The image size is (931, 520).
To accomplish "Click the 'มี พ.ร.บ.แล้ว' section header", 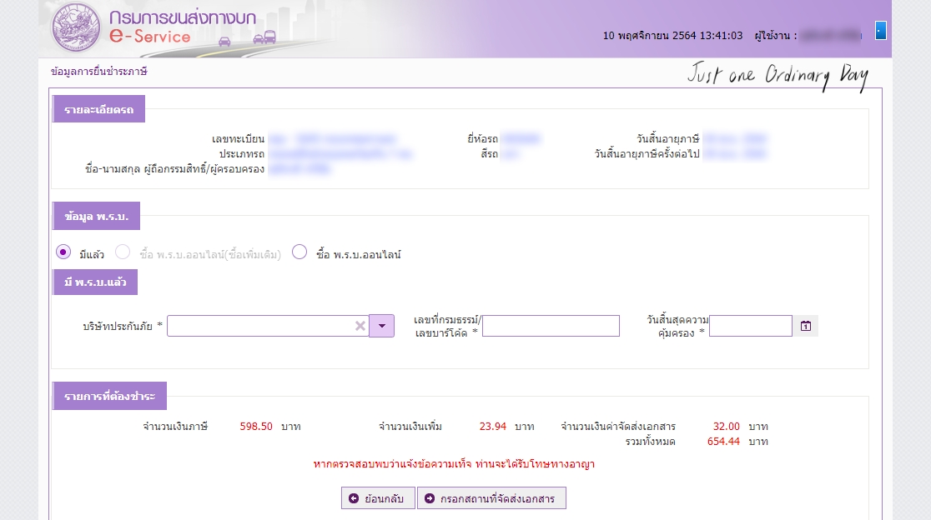I will click(95, 282).
